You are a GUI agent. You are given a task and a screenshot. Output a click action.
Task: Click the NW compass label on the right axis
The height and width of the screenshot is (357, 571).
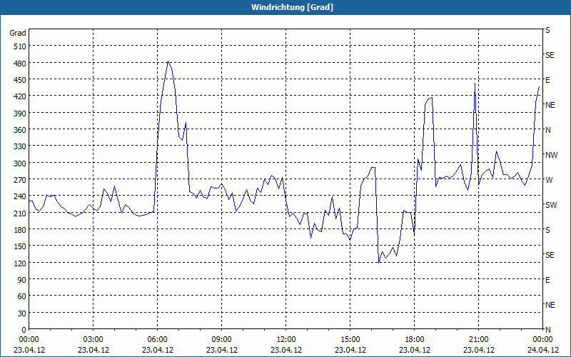click(x=551, y=155)
